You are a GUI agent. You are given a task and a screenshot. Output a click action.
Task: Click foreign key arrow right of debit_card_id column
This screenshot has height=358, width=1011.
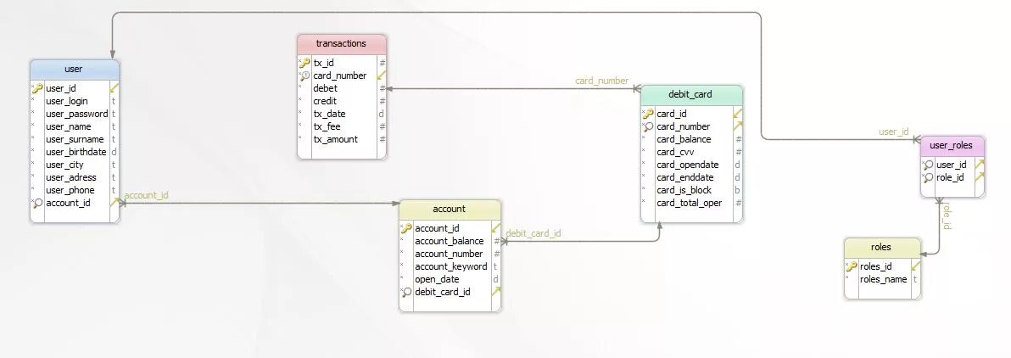coord(496,292)
